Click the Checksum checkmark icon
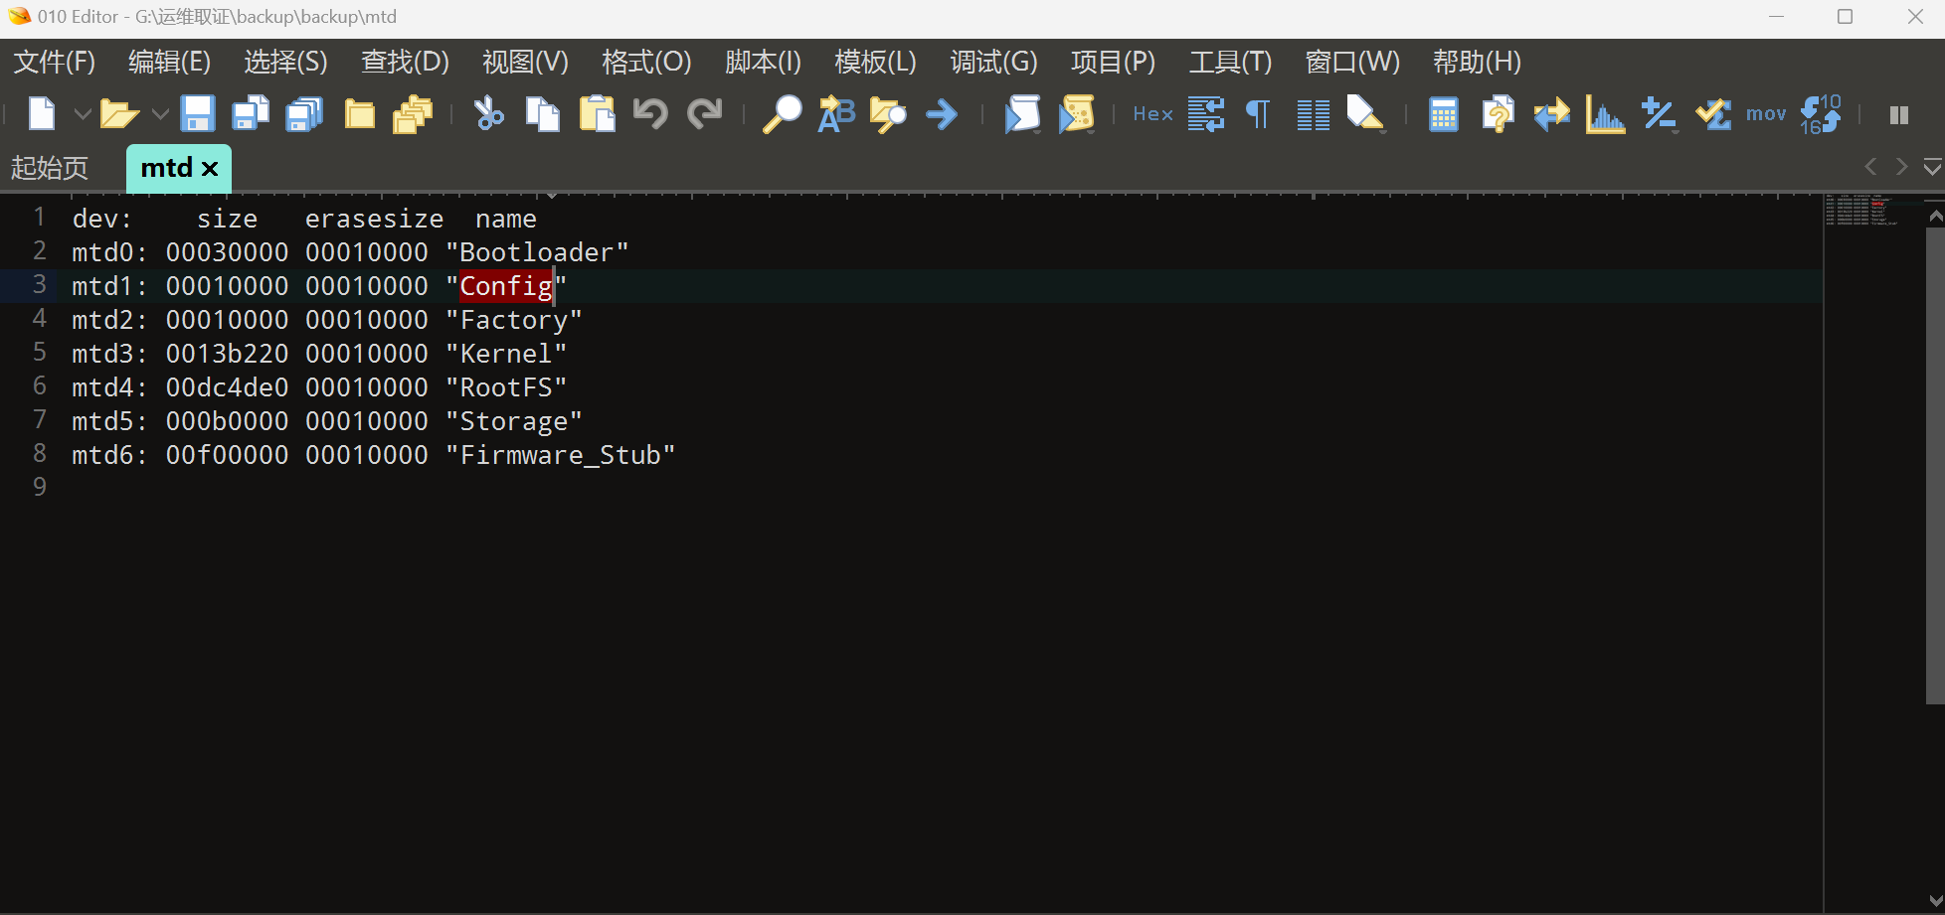This screenshot has width=1945, height=915. (x=1713, y=114)
